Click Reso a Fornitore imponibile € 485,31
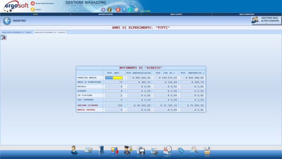 pos(139,82)
